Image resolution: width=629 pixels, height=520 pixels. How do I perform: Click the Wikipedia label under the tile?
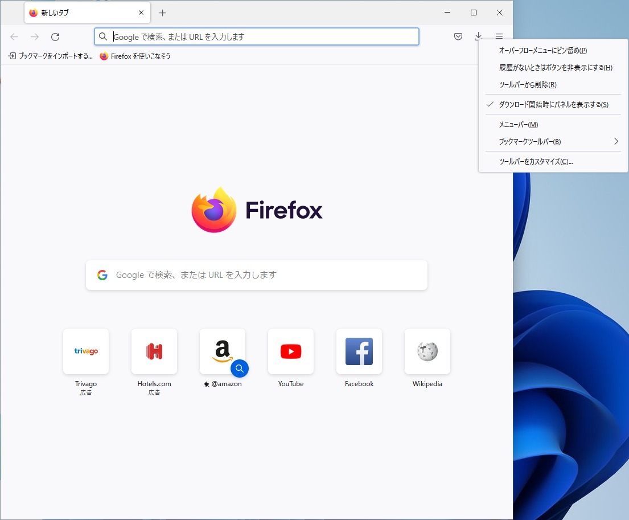click(427, 384)
